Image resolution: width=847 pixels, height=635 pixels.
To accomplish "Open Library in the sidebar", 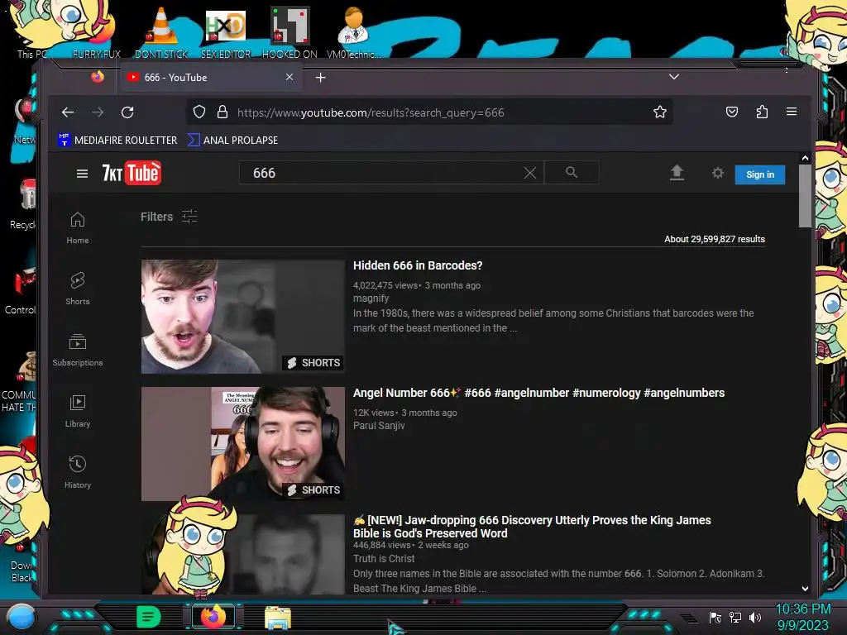I will pyautogui.click(x=78, y=411).
